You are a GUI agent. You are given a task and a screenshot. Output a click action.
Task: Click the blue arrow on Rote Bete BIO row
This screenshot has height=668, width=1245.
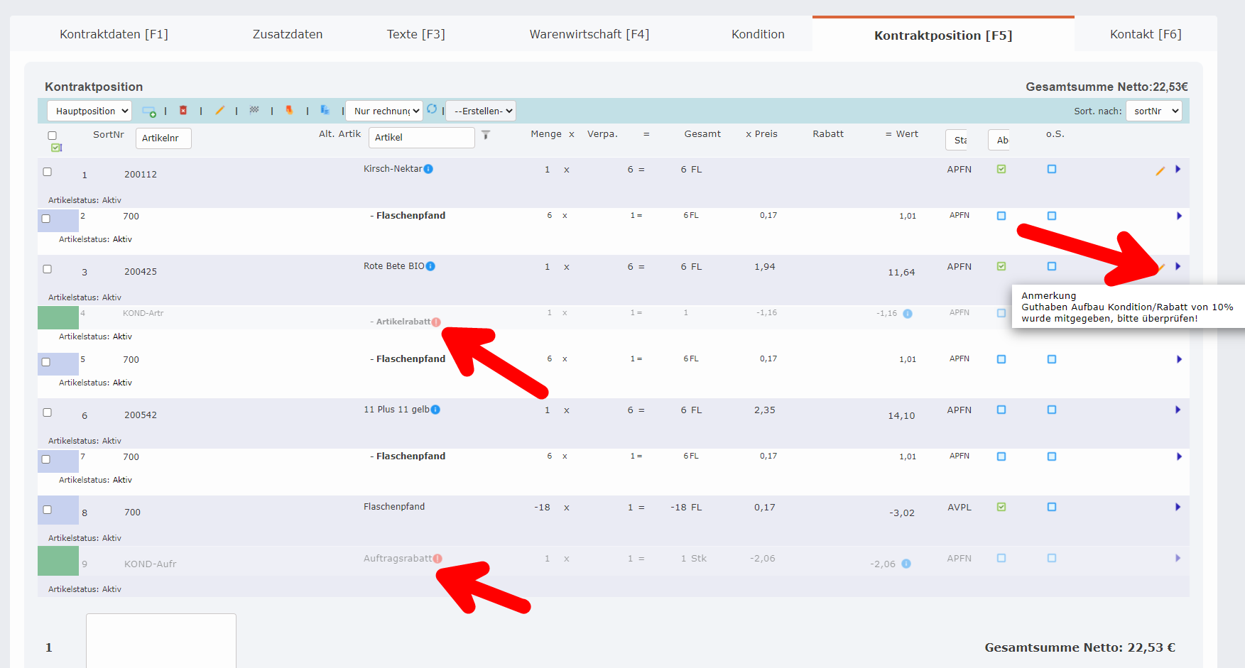tap(1178, 266)
